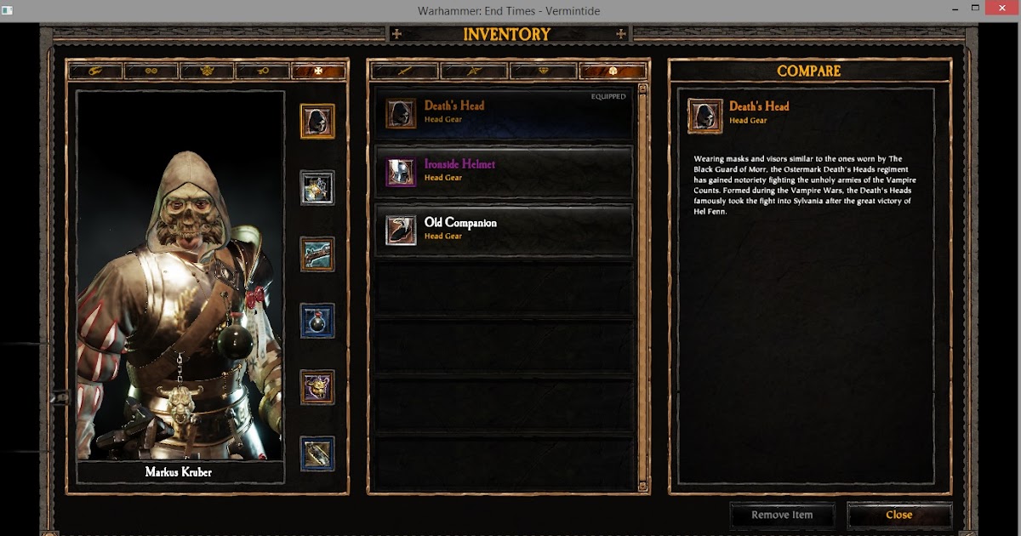The image size is (1021, 536).
Task: Select the ranged gun equipment slot
Action: point(317,254)
